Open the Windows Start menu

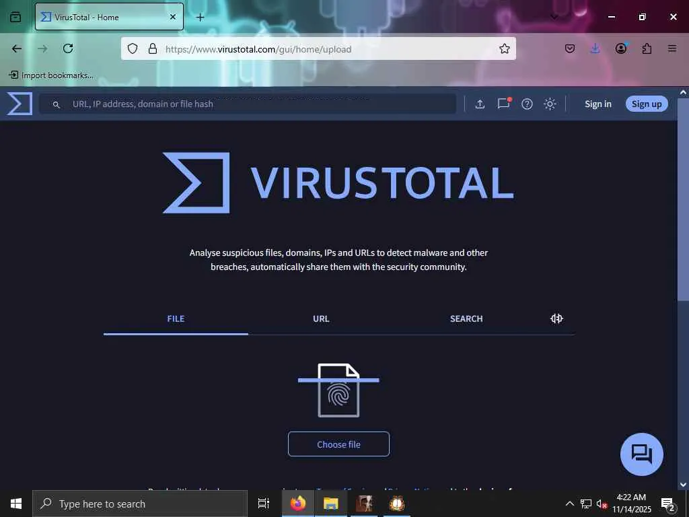point(16,504)
